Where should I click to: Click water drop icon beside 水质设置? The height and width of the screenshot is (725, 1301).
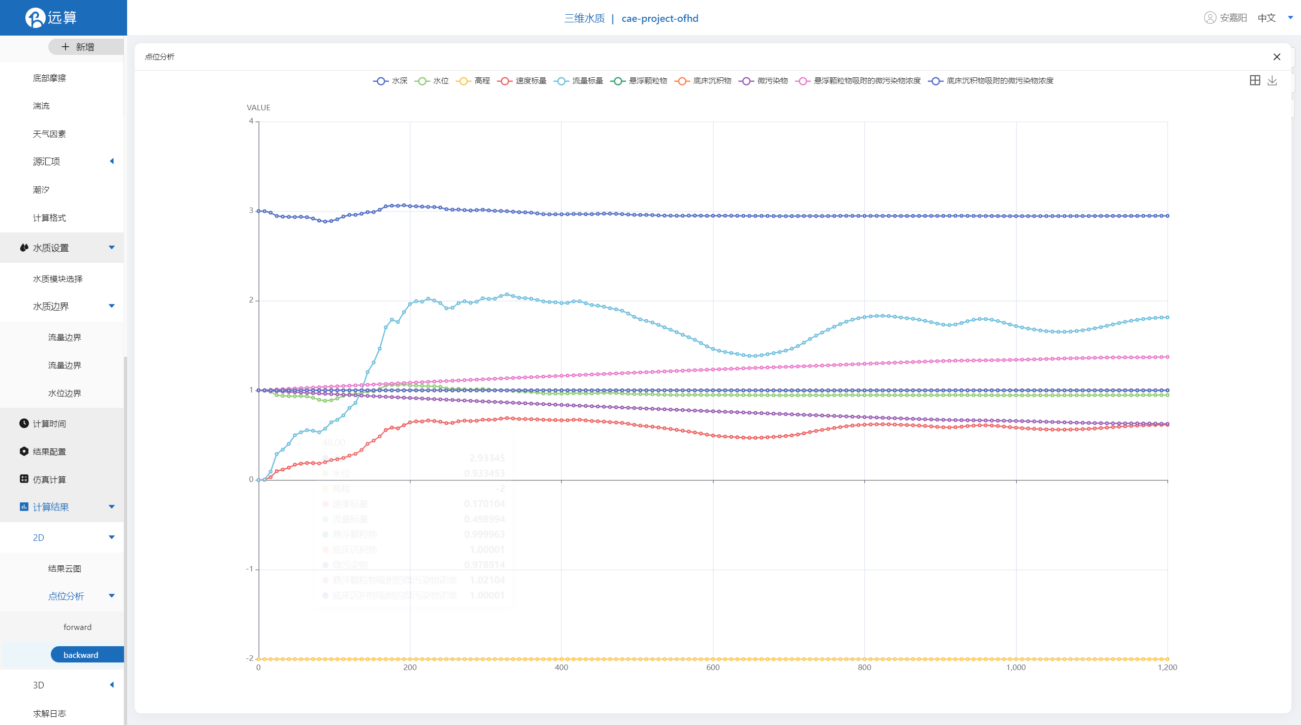point(24,248)
